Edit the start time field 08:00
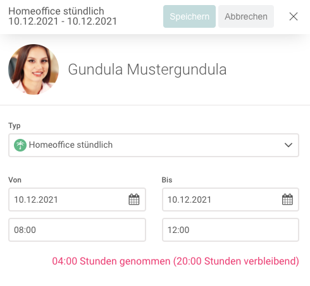 (77, 230)
